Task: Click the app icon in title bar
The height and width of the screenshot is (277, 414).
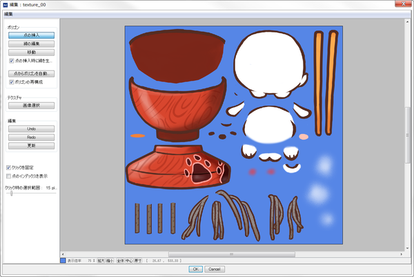Action: (x=6, y=5)
